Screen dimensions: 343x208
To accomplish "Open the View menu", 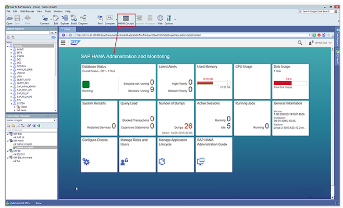I will 40,11.
